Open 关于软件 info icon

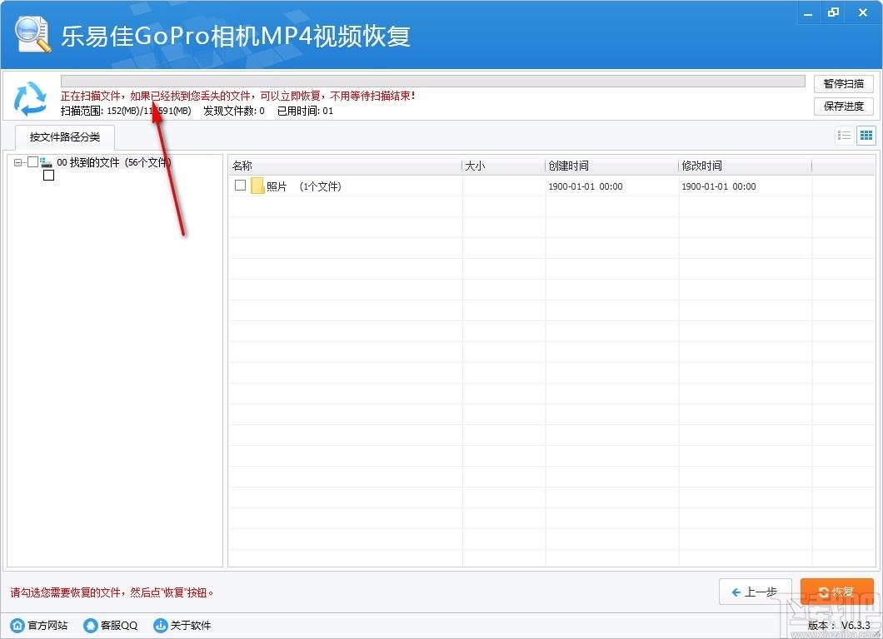(x=161, y=625)
